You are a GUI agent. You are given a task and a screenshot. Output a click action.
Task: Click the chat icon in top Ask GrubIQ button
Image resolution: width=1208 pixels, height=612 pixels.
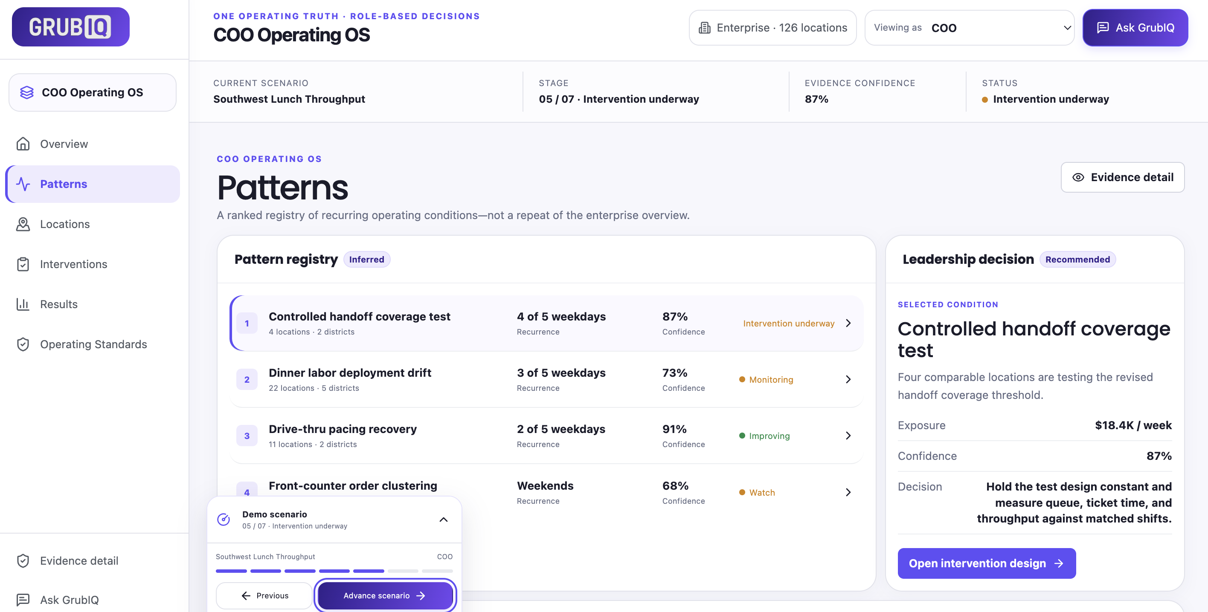(1103, 28)
